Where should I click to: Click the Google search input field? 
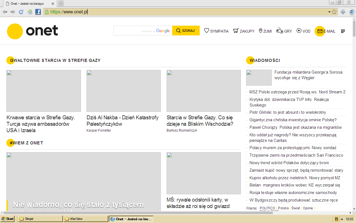(143, 31)
